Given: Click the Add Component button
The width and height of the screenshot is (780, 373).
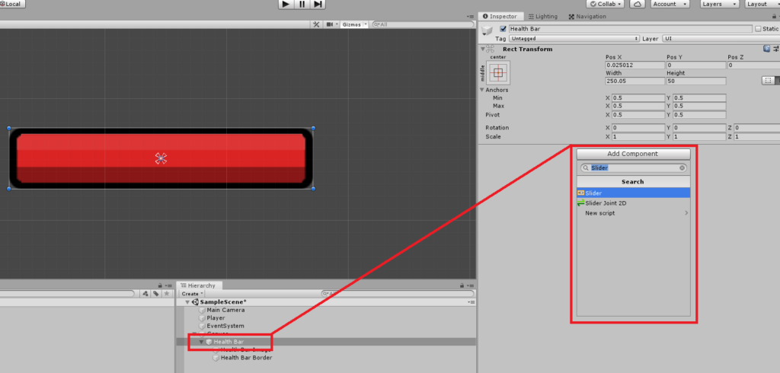Looking at the screenshot, I should 633,154.
